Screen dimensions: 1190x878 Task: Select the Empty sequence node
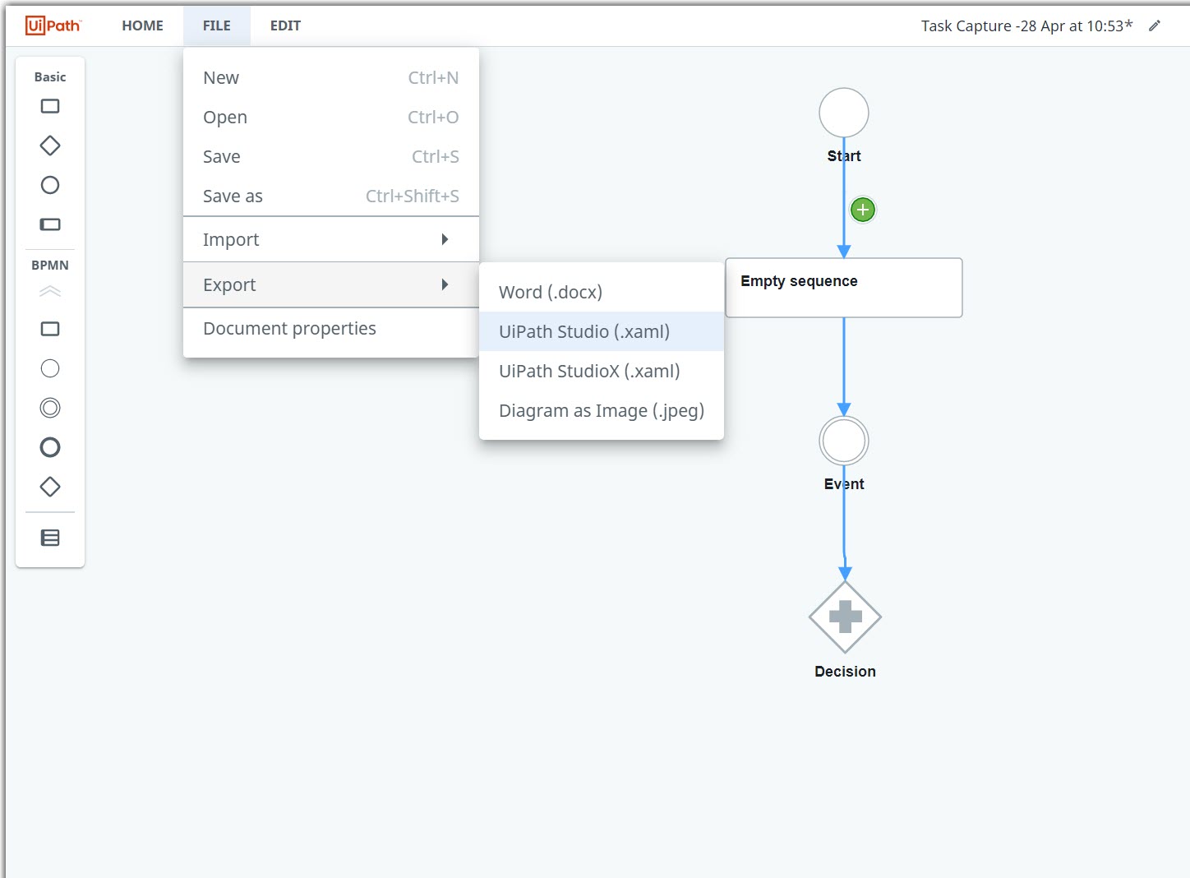click(x=843, y=288)
